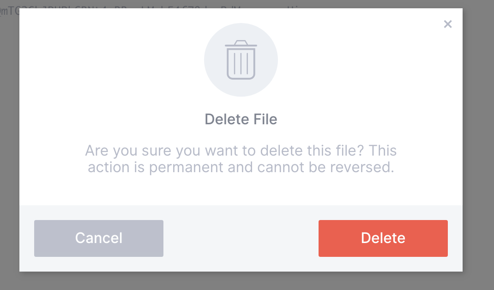This screenshot has height=290, width=494.
Task: Click the Delete File heading text
Action: [x=241, y=119]
